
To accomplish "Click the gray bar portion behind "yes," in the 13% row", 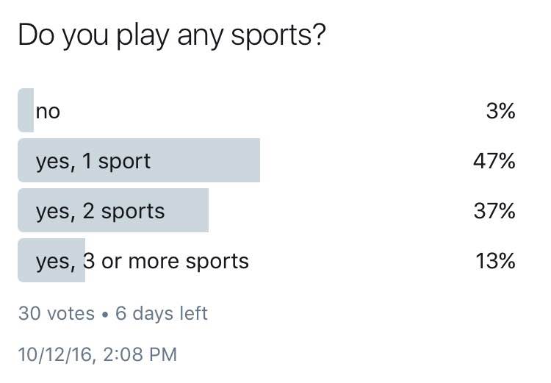I will (53, 260).
